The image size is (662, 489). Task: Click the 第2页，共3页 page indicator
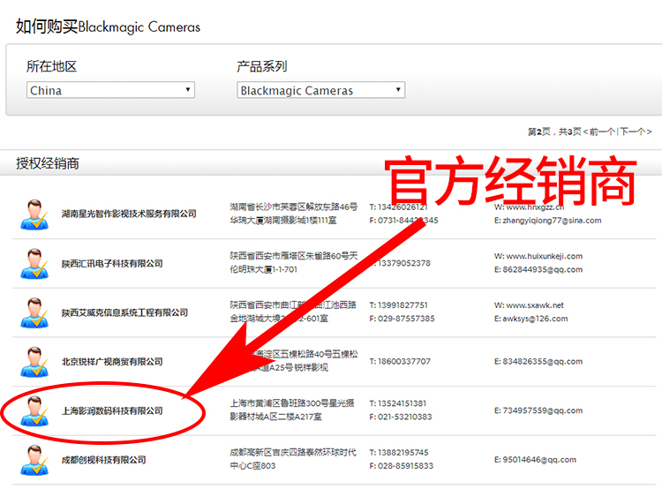pyautogui.click(x=554, y=132)
